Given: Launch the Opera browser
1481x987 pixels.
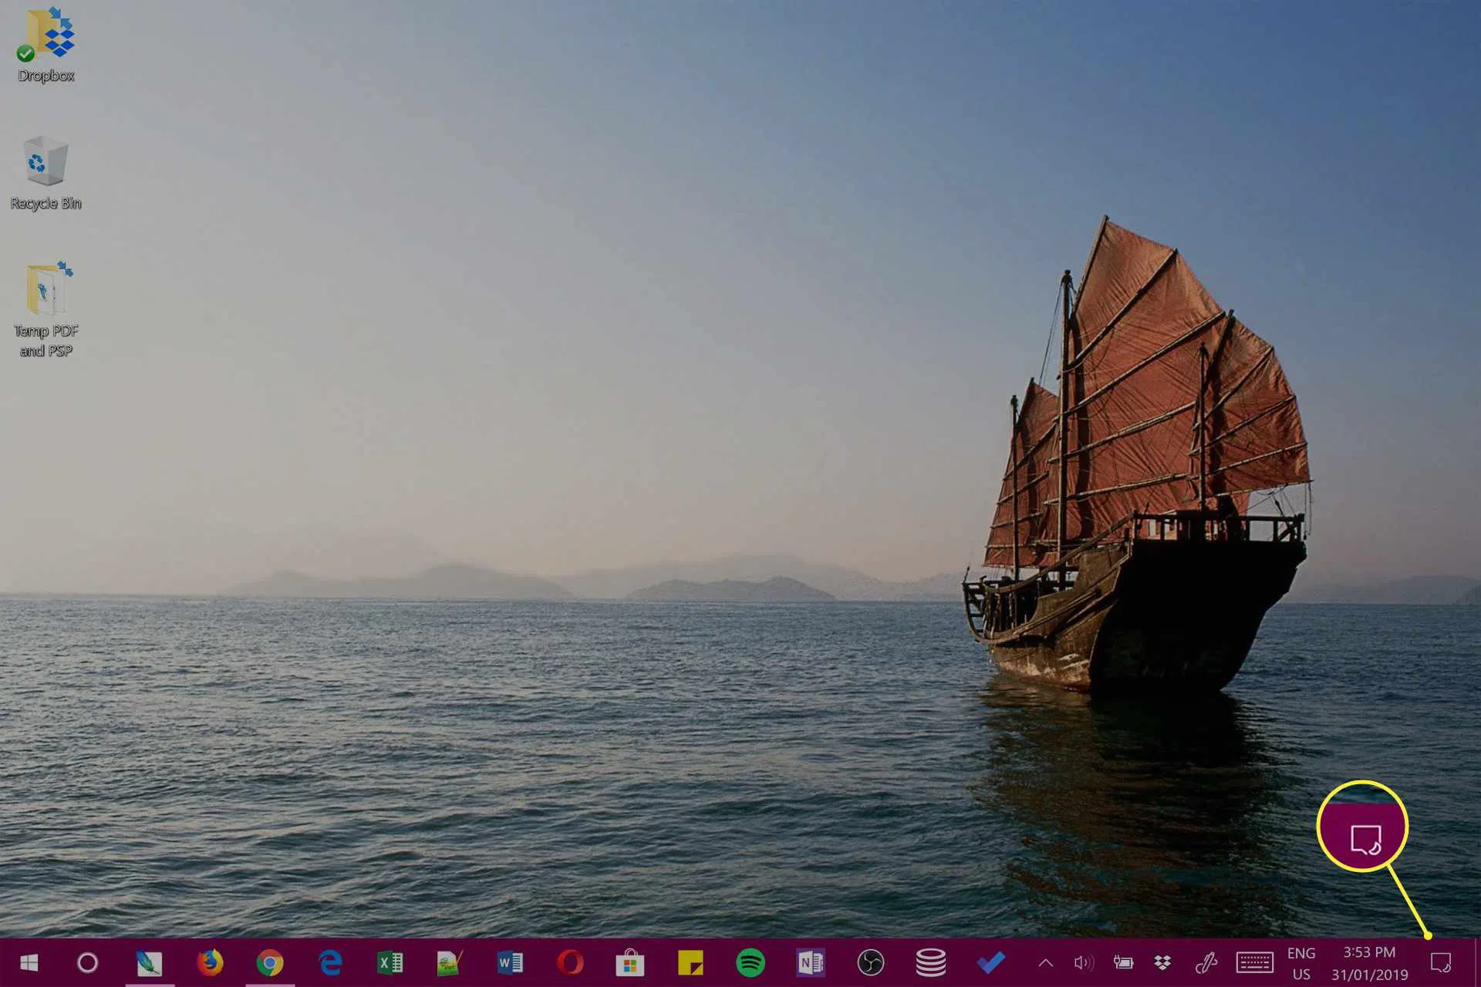Looking at the screenshot, I should point(570,962).
